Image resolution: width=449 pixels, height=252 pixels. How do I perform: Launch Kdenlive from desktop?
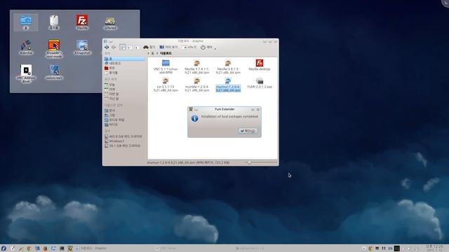(x=26, y=47)
